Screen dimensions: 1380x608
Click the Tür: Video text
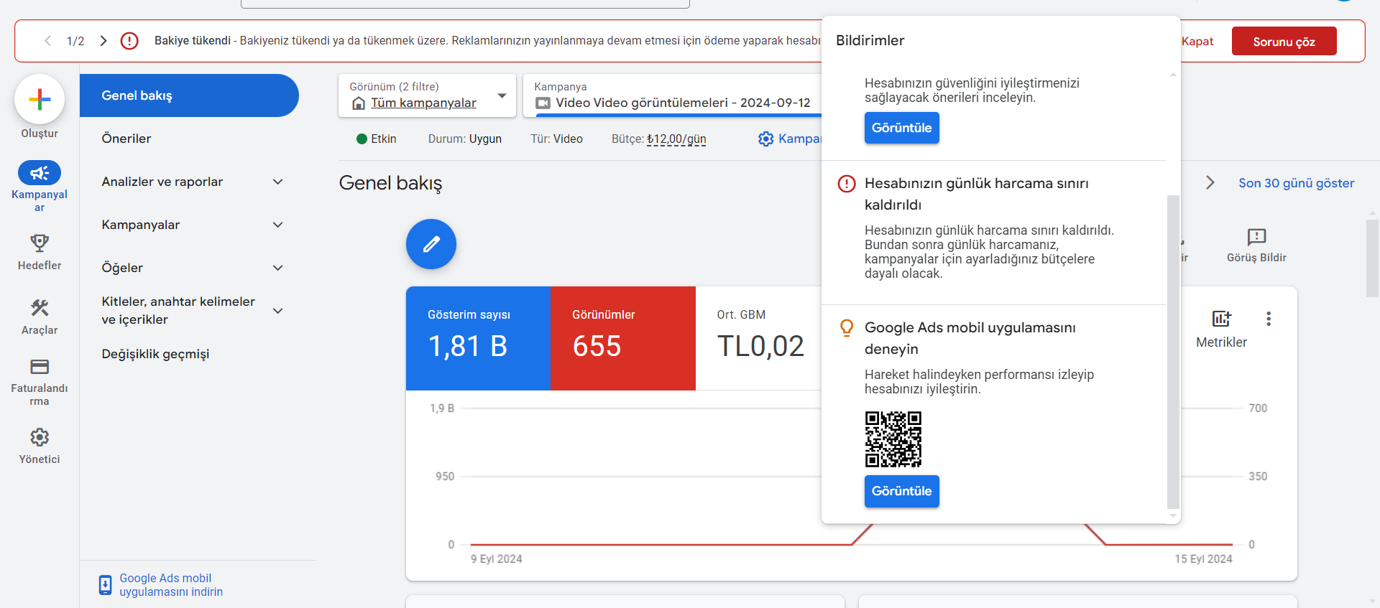557,139
